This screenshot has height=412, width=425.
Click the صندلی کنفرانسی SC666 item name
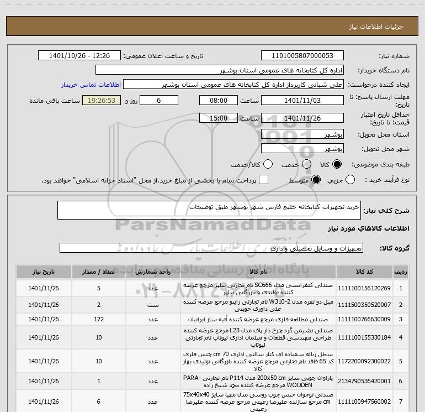pyautogui.click(x=258, y=289)
